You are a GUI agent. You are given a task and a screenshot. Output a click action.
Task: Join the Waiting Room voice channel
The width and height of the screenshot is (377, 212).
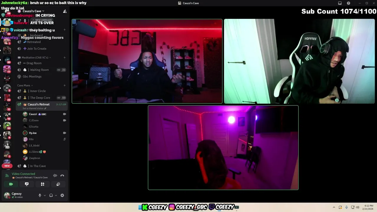[42, 70]
